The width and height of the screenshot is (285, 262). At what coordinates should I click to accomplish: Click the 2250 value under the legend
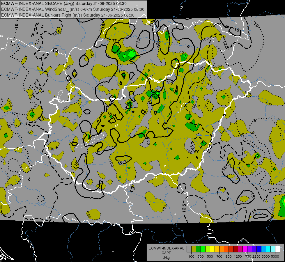coord(256,256)
